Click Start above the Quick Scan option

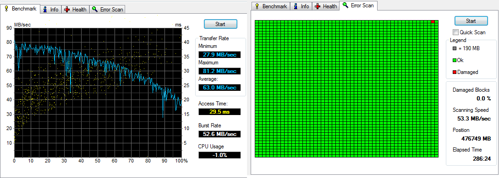click(471, 21)
